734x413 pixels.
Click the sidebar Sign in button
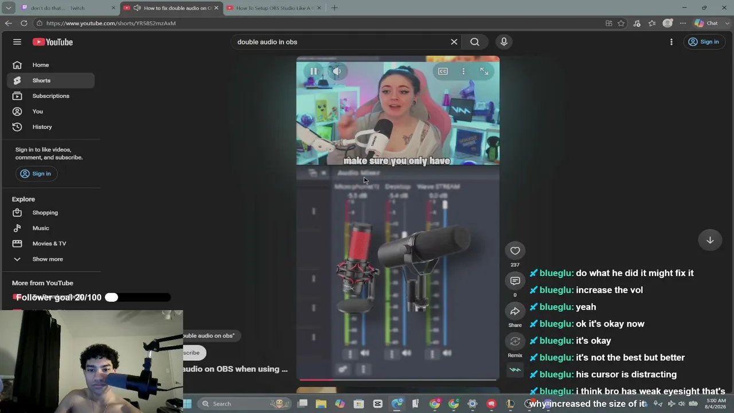(36, 174)
